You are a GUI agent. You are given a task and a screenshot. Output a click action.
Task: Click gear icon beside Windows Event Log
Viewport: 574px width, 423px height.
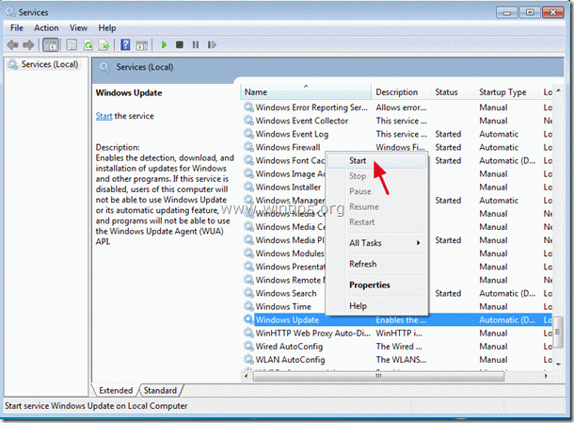pyautogui.click(x=248, y=134)
